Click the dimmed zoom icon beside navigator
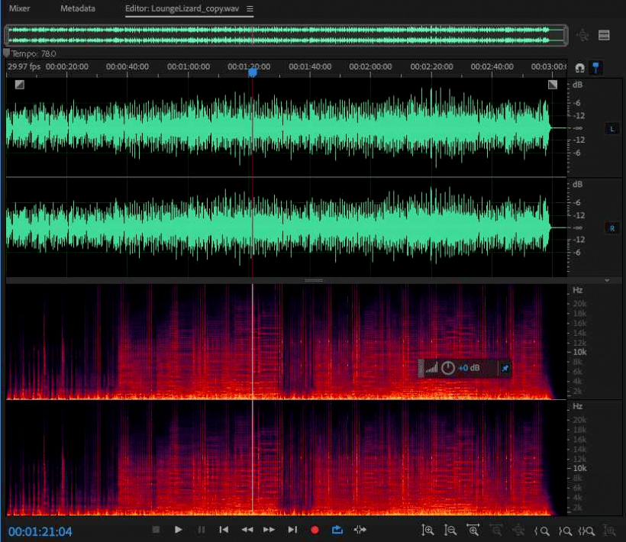Screen dimensions: 626x542 pyautogui.click(x=582, y=35)
